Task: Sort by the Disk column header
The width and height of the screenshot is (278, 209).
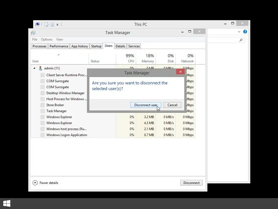Action: [166, 59]
